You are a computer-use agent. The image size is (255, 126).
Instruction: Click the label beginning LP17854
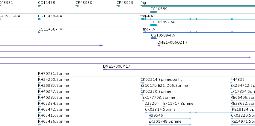(243, 92)
